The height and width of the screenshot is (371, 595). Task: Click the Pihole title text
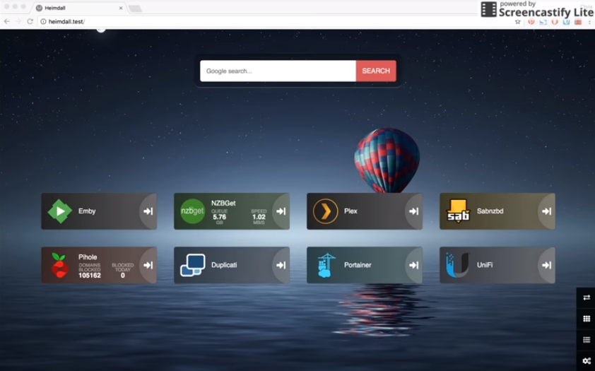click(x=88, y=257)
